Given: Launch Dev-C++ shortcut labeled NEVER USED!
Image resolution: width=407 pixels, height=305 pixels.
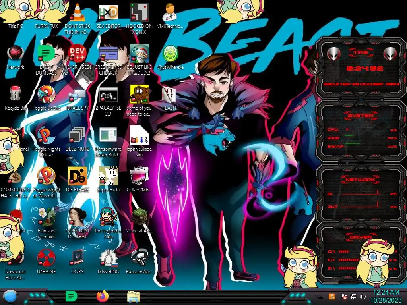Looking at the screenshot, I should click(78, 57).
